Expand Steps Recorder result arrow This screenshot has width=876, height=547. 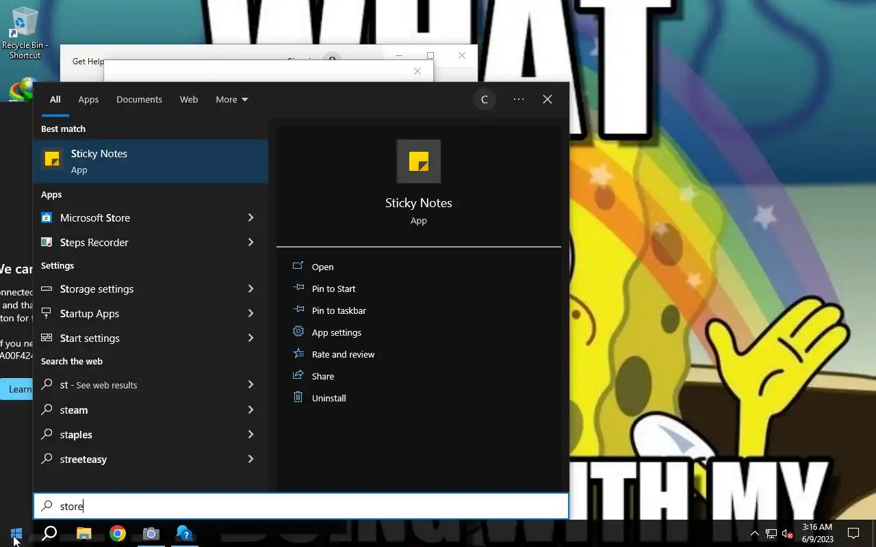point(250,242)
